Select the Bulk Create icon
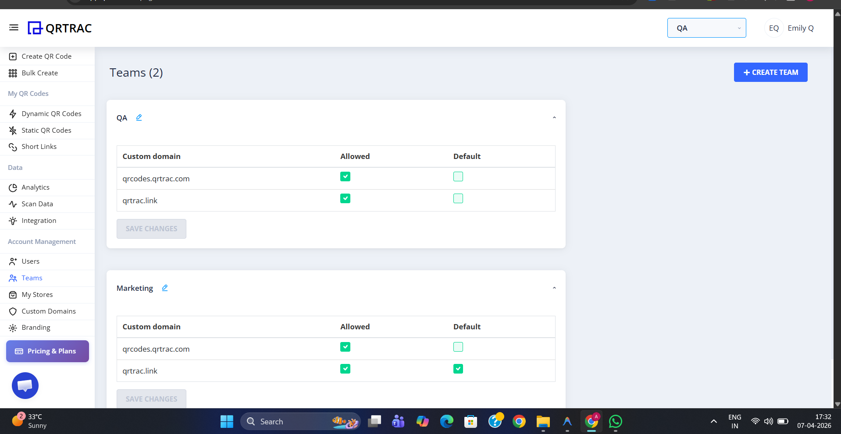Screen dimensions: 841x434 [x=13, y=73]
